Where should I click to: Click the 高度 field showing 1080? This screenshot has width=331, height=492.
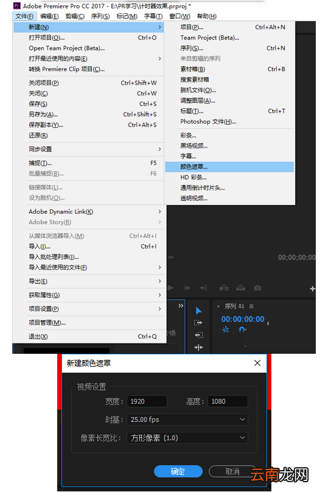coord(228,401)
